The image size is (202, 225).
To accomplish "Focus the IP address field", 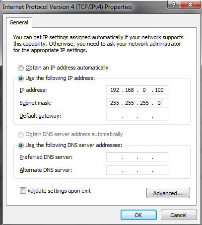I will click(137, 90).
